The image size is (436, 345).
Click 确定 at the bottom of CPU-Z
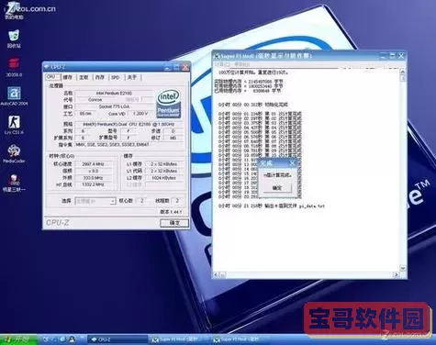[x=174, y=223]
